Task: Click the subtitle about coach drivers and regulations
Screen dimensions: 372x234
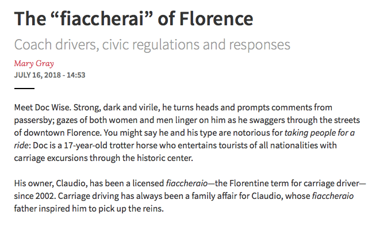Action: click(x=152, y=44)
